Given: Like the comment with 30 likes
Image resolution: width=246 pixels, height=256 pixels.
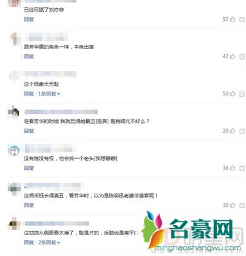Looking at the screenshot, I should tap(232, 205).
